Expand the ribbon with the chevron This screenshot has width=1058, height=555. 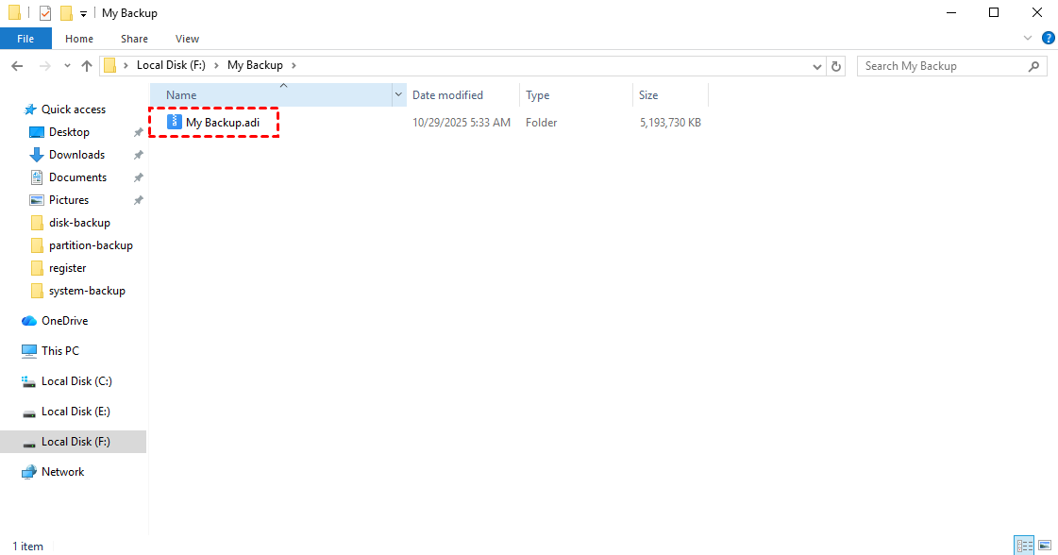(x=1029, y=39)
